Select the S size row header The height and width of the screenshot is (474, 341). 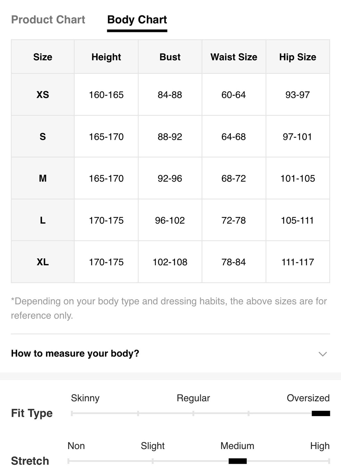[43, 136]
